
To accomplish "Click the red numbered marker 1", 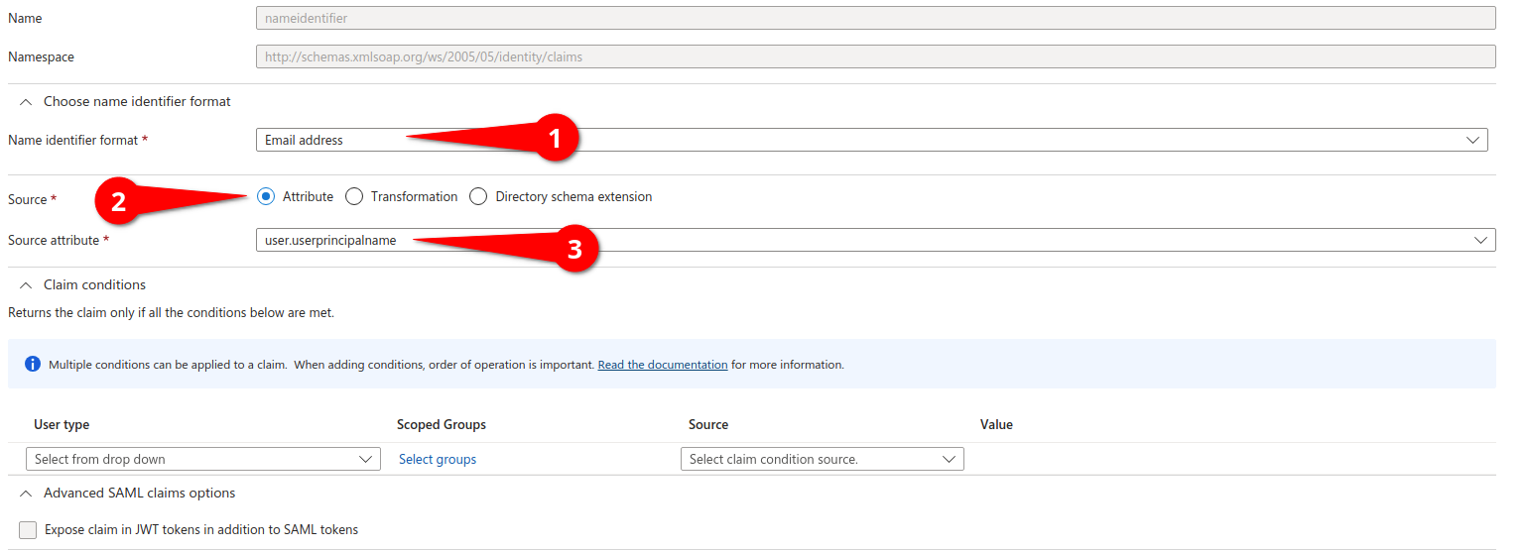I will (x=556, y=139).
